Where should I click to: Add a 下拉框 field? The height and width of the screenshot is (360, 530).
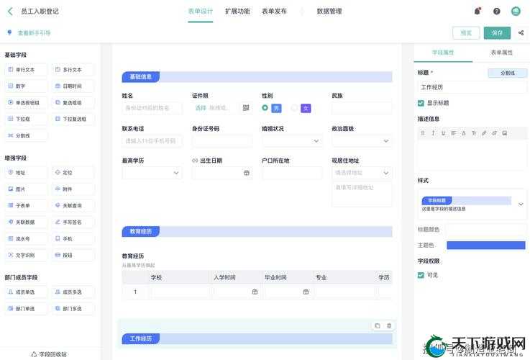26,119
